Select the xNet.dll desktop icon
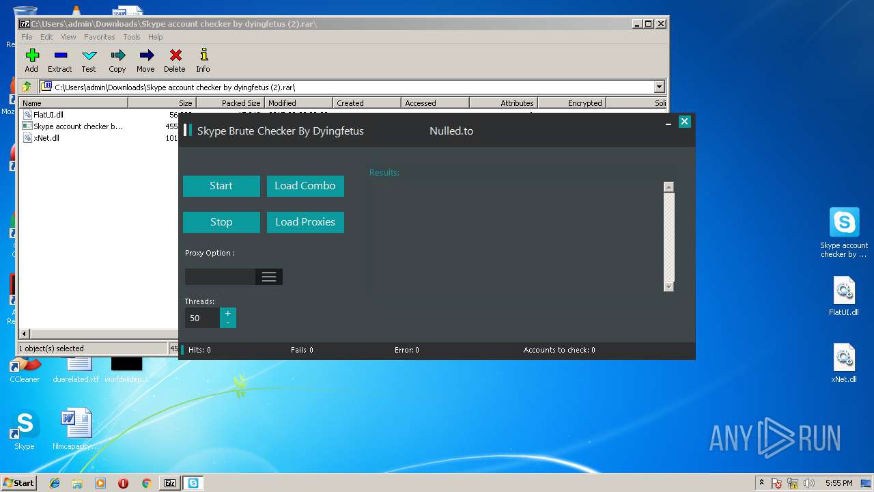Viewport: 874px width, 492px height. coord(844,363)
